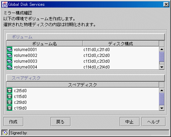Click the volume icon beside volume0003
171x137 pixels.
(10, 61)
